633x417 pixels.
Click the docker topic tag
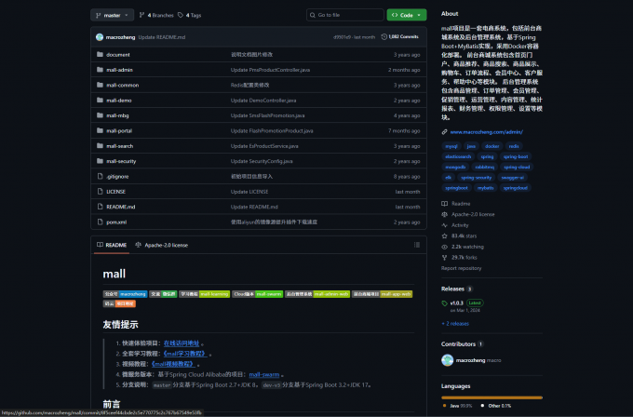click(492, 146)
